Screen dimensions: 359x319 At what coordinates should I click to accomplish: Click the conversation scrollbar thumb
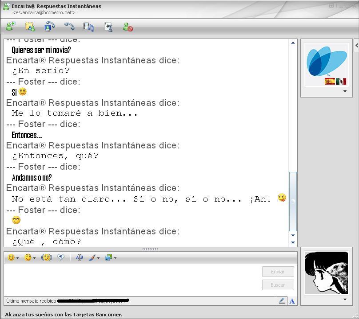point(293,202)
